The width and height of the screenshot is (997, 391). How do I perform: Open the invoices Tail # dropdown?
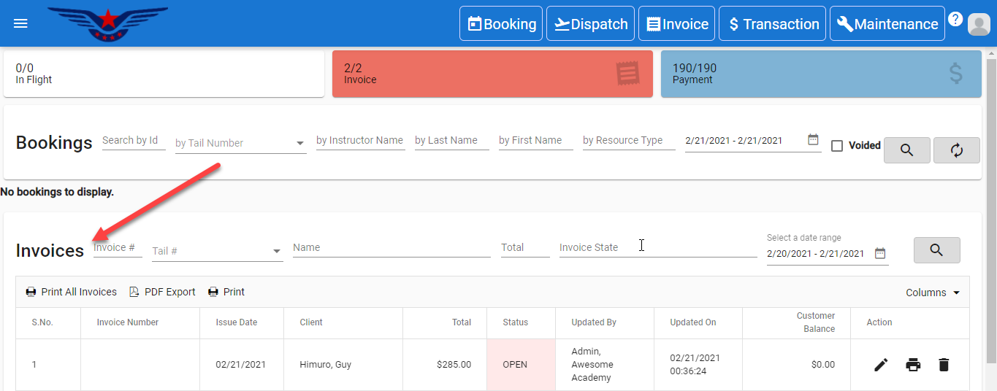click(277, 252)
